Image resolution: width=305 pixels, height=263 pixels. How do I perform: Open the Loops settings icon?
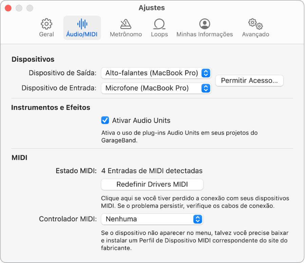click(x=159, y=24)
